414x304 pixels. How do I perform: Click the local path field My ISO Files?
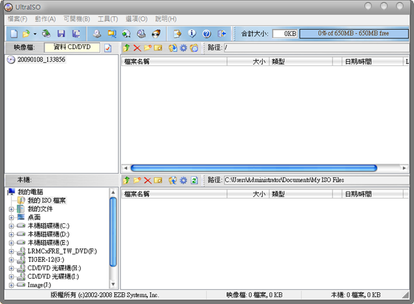point(316,180)
